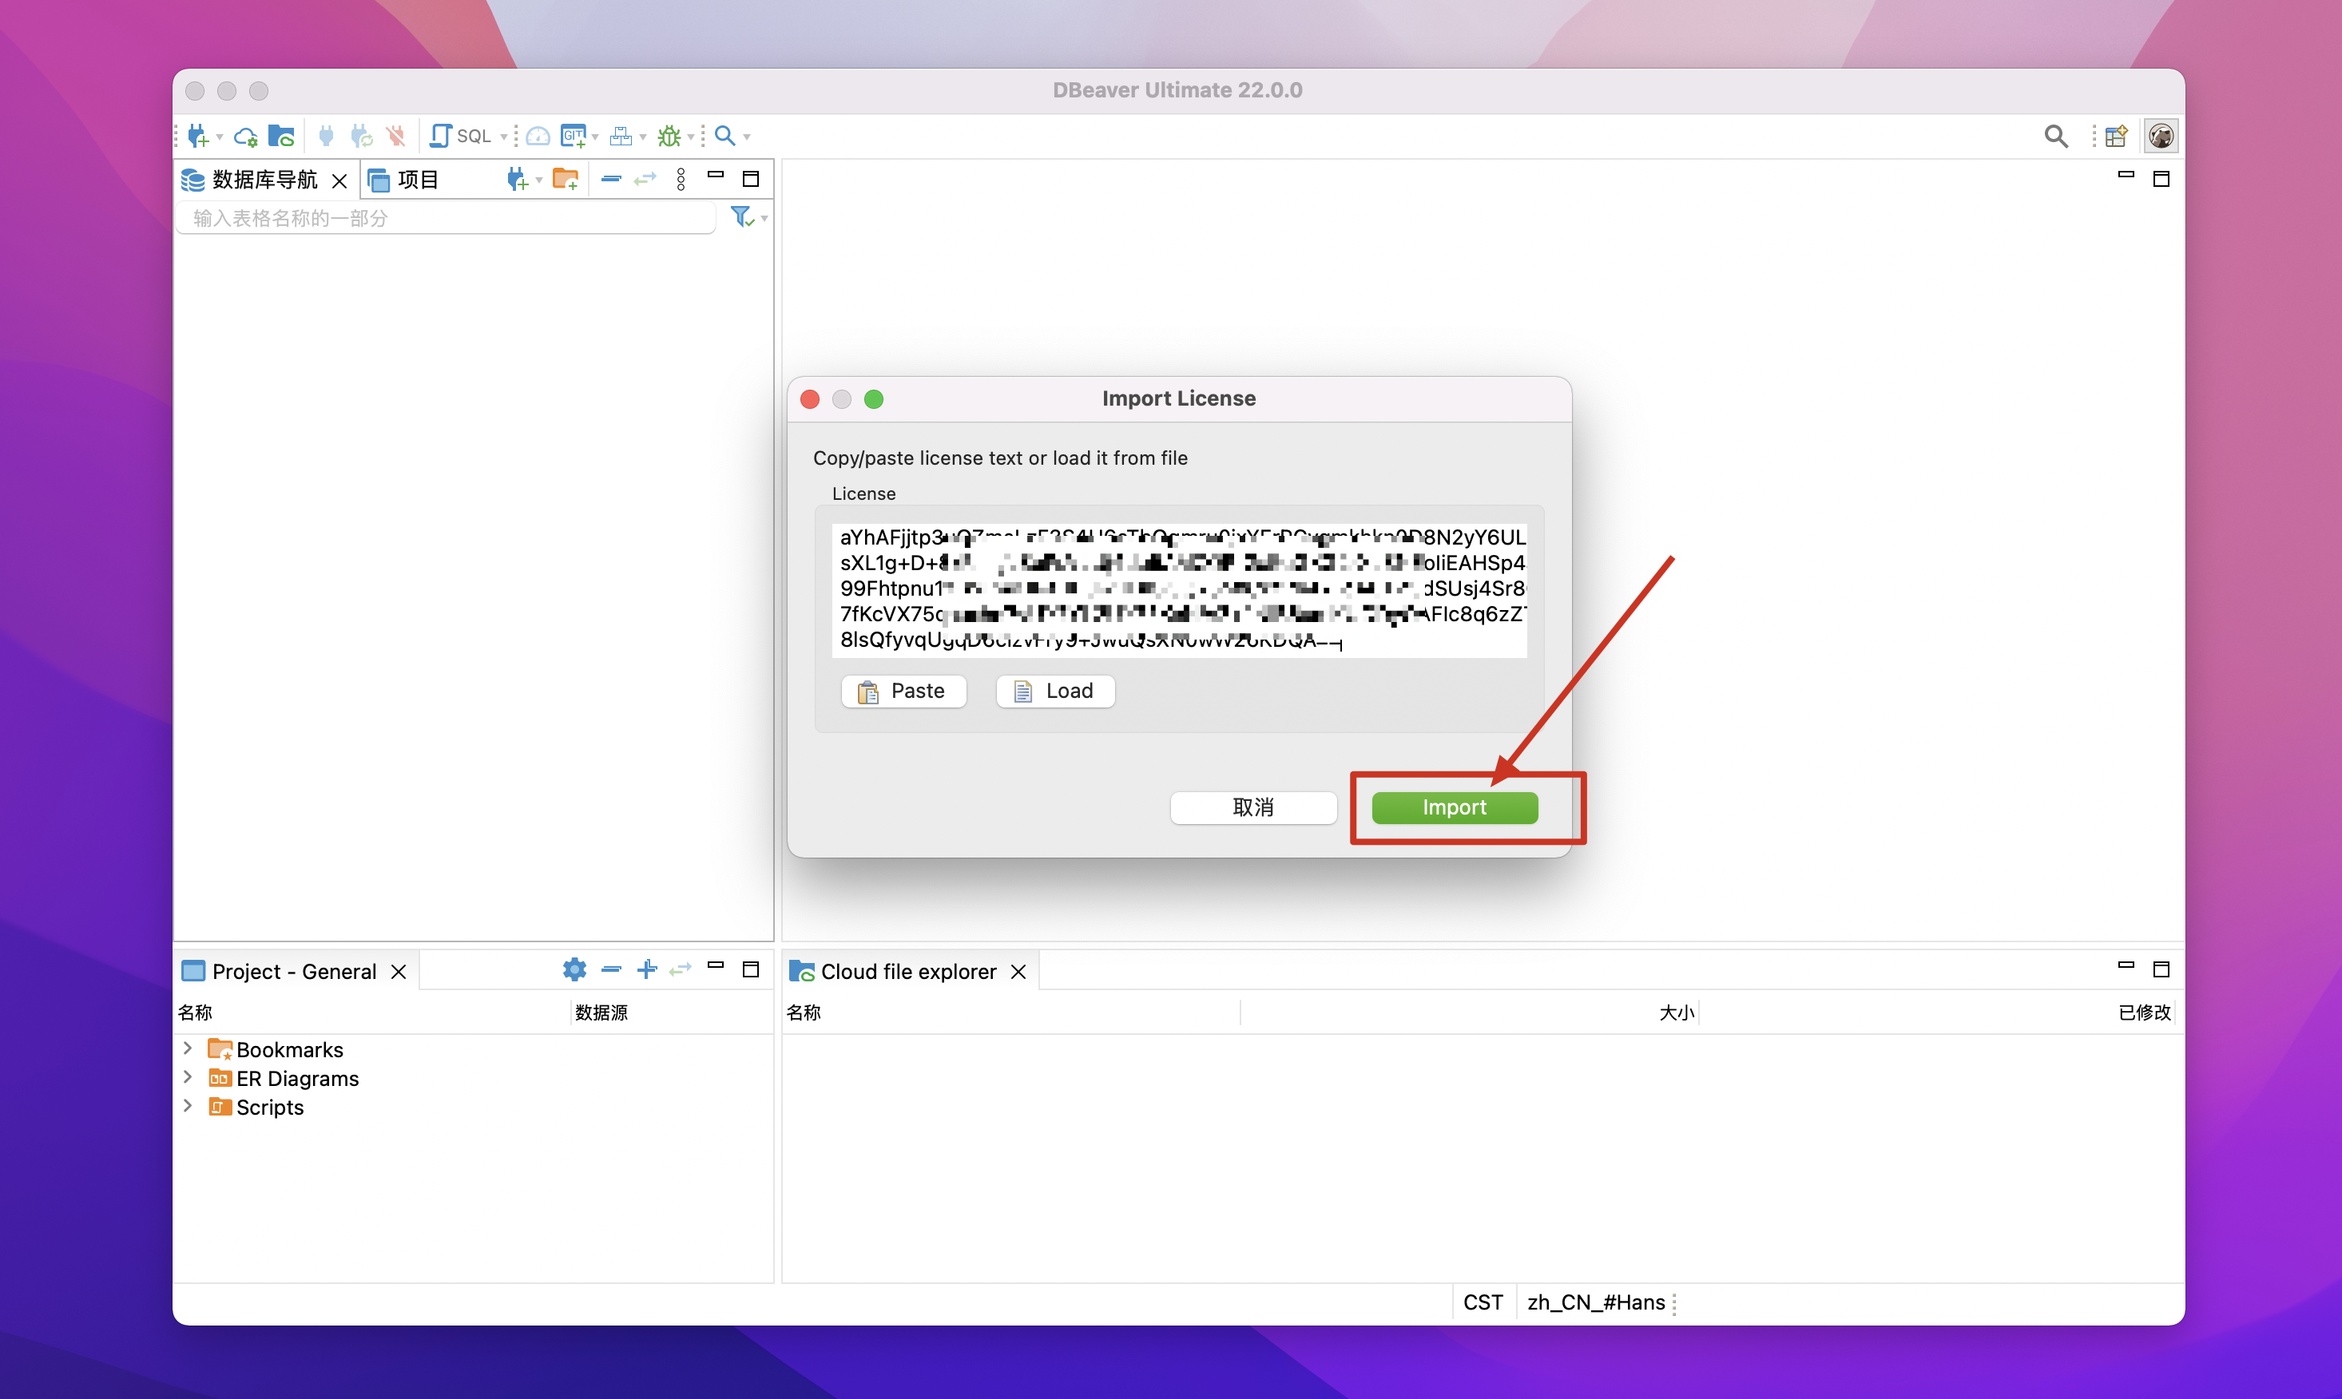
Task: Switch to 项目 tab
Action: 403,179
